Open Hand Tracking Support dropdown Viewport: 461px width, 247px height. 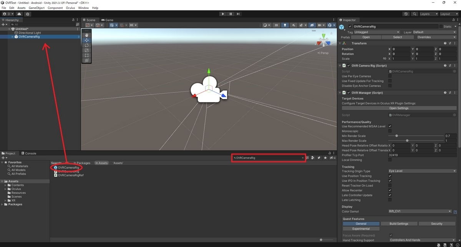point(422,240)
